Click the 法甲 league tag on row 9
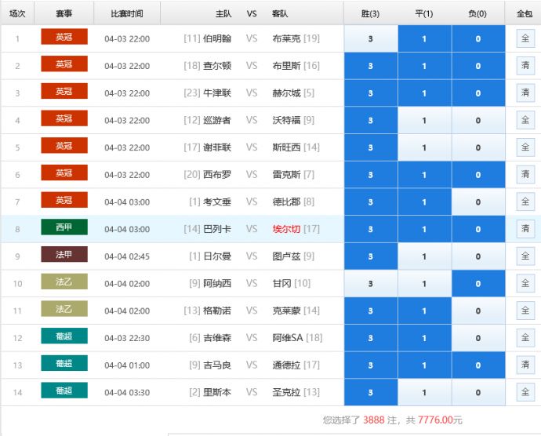 click(64, 255)
